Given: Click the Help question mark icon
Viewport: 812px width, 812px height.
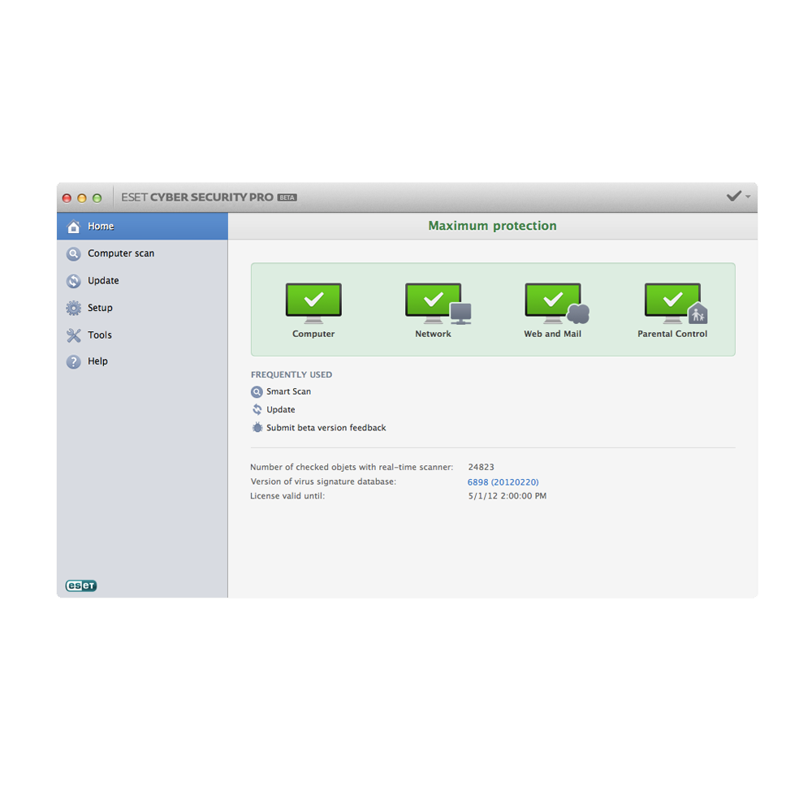Looking at the screenshot, I should pos(74,361).
